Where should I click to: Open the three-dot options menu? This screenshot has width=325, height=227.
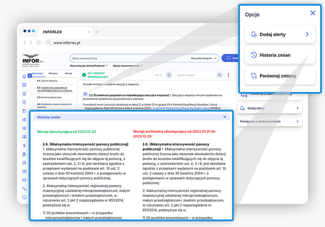click(228, 75)
